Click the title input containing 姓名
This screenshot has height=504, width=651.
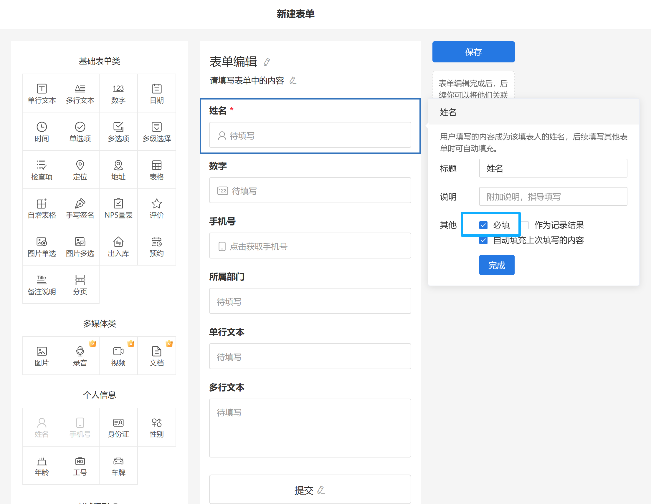coord(553,168)
